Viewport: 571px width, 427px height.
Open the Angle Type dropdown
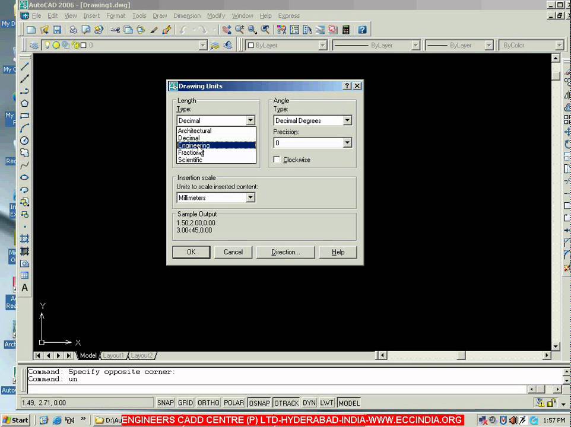347,120
